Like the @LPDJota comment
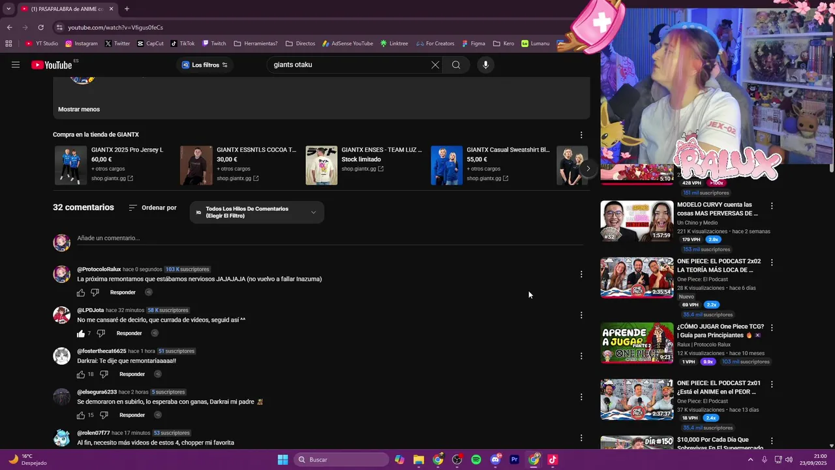 81,334
